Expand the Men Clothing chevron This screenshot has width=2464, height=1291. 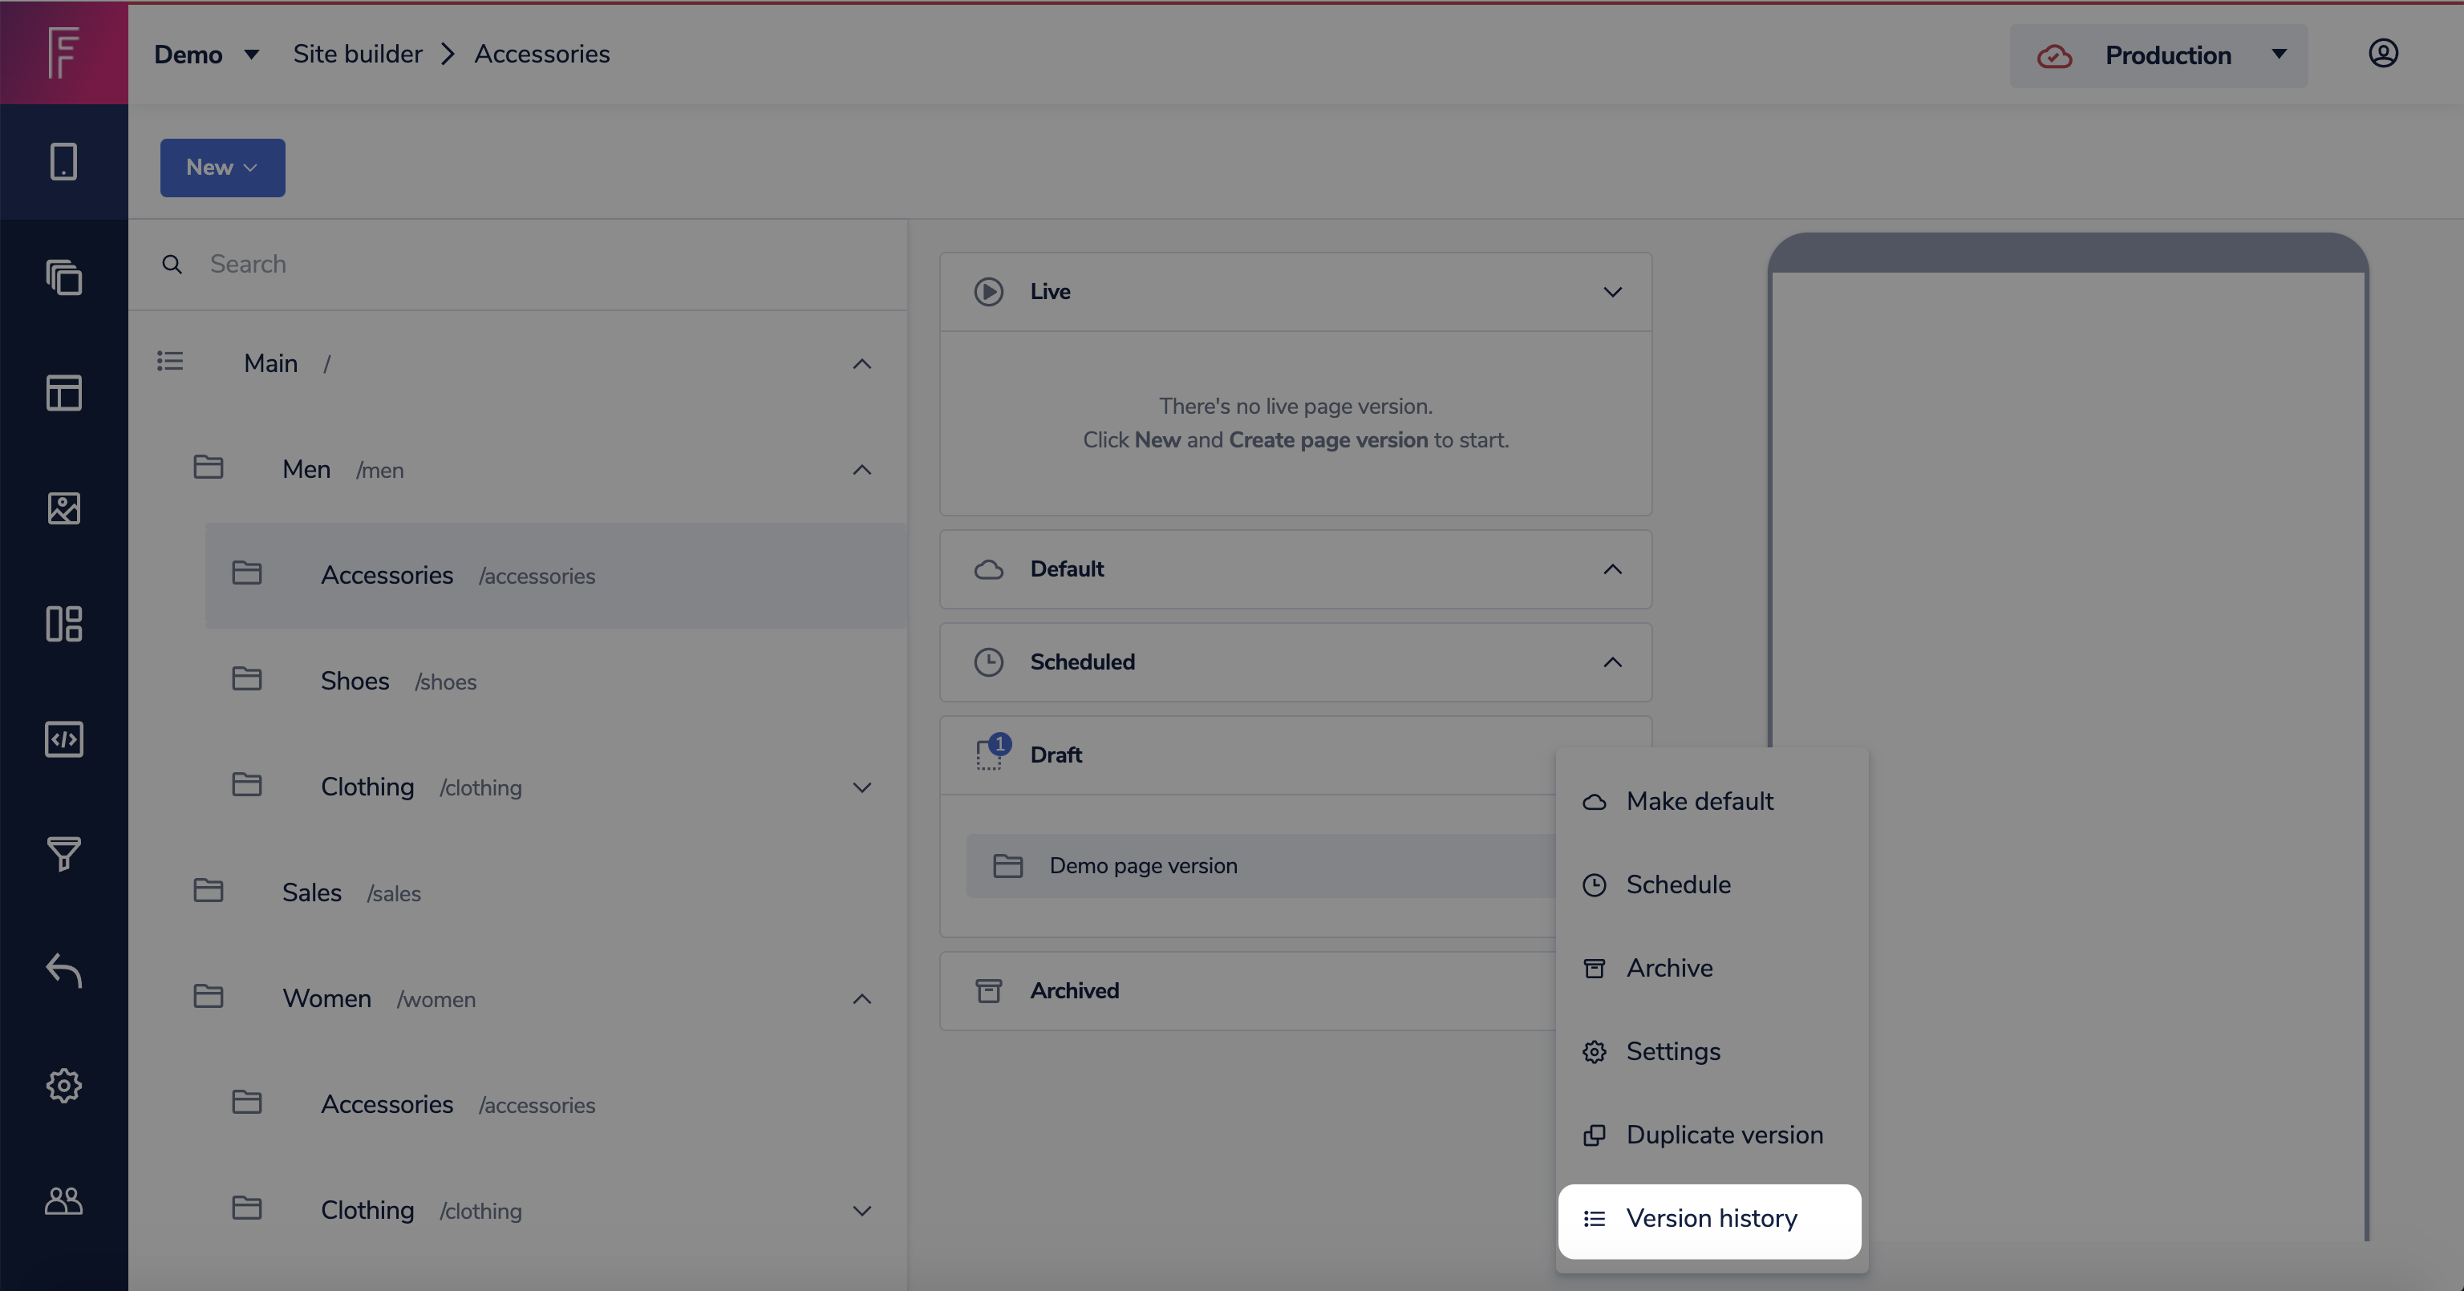861,788
